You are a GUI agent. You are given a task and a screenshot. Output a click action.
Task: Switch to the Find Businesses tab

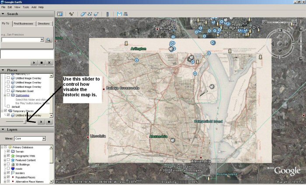coord(24,24)
